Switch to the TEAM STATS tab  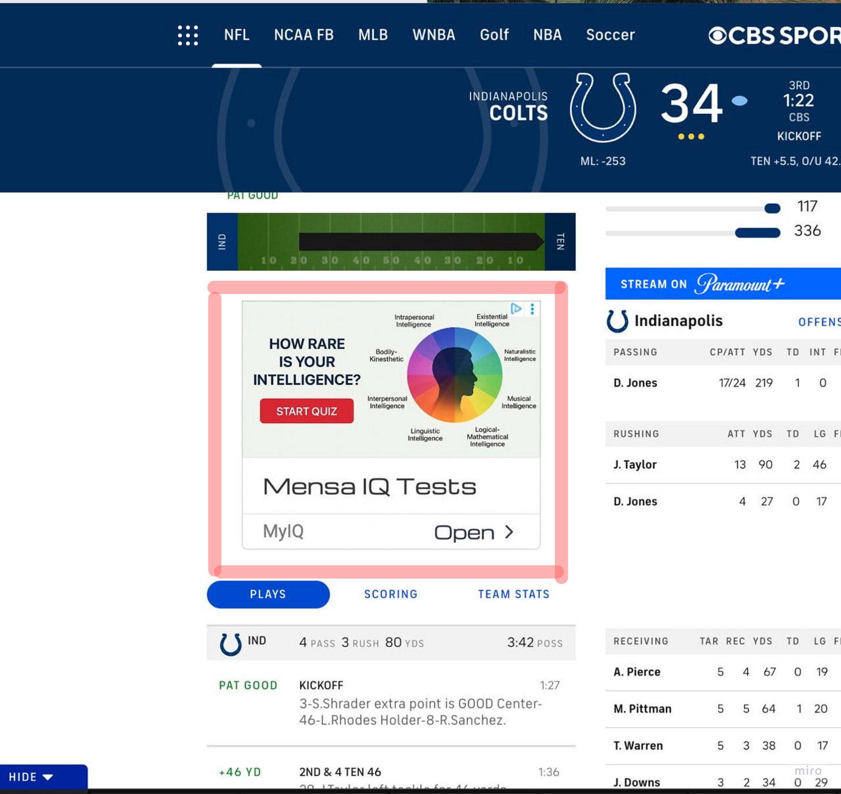pos(514,594)
